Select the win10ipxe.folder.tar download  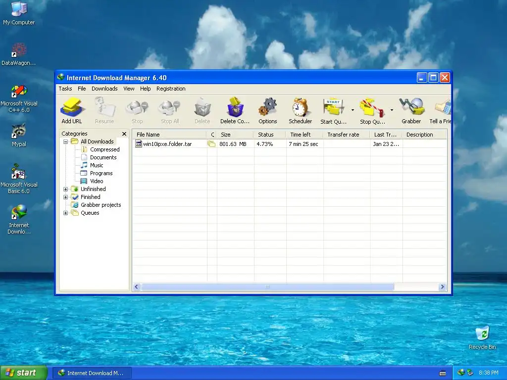click(167, 144)
